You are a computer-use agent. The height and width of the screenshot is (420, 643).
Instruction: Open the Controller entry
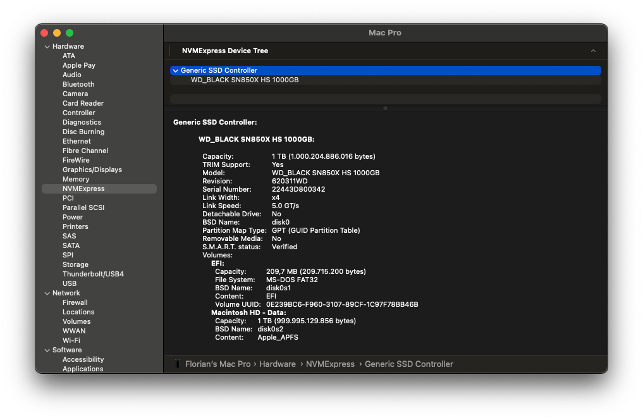[x=79, y=113]
